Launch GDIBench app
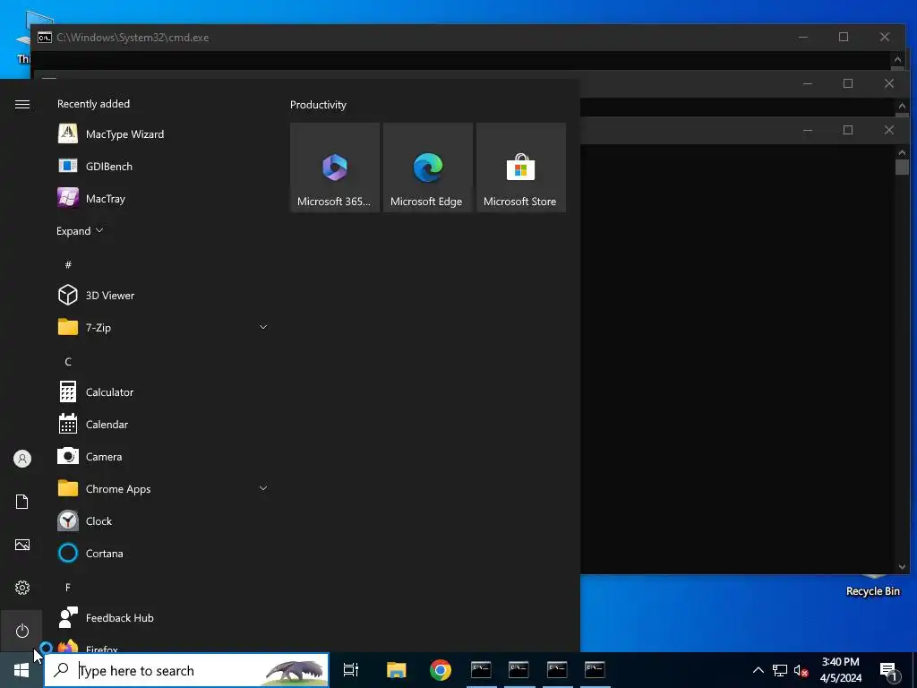 pyautogui.click(x=163, y=166)
